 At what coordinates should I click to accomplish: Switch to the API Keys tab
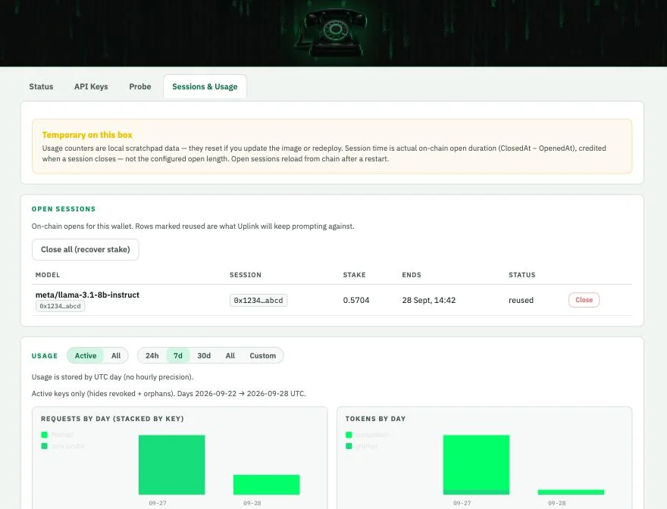coord(91,87)
